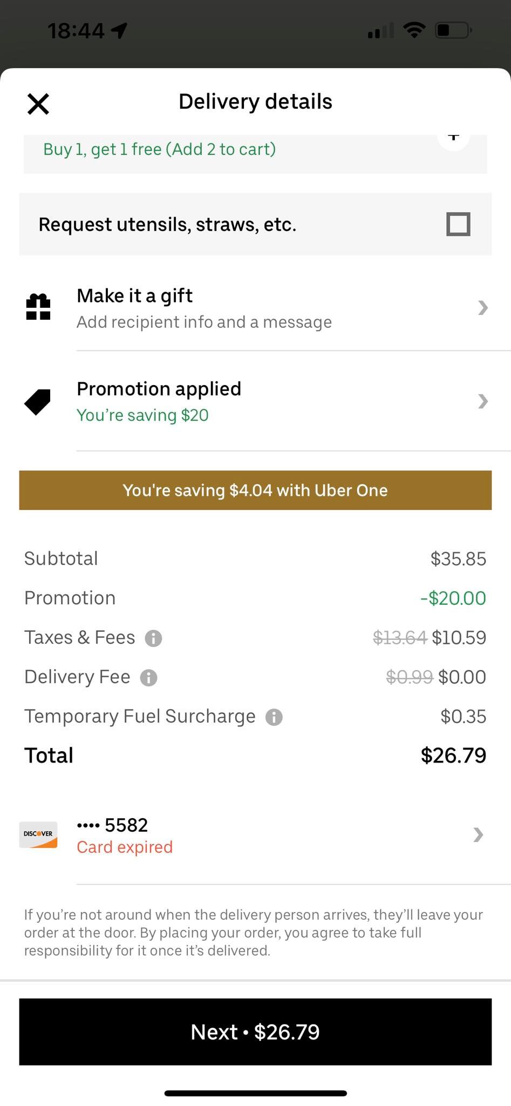This screenshot has width=511, height=1106.
Task: Check the request utensils checkbox
Action: (x=458, y=224)
